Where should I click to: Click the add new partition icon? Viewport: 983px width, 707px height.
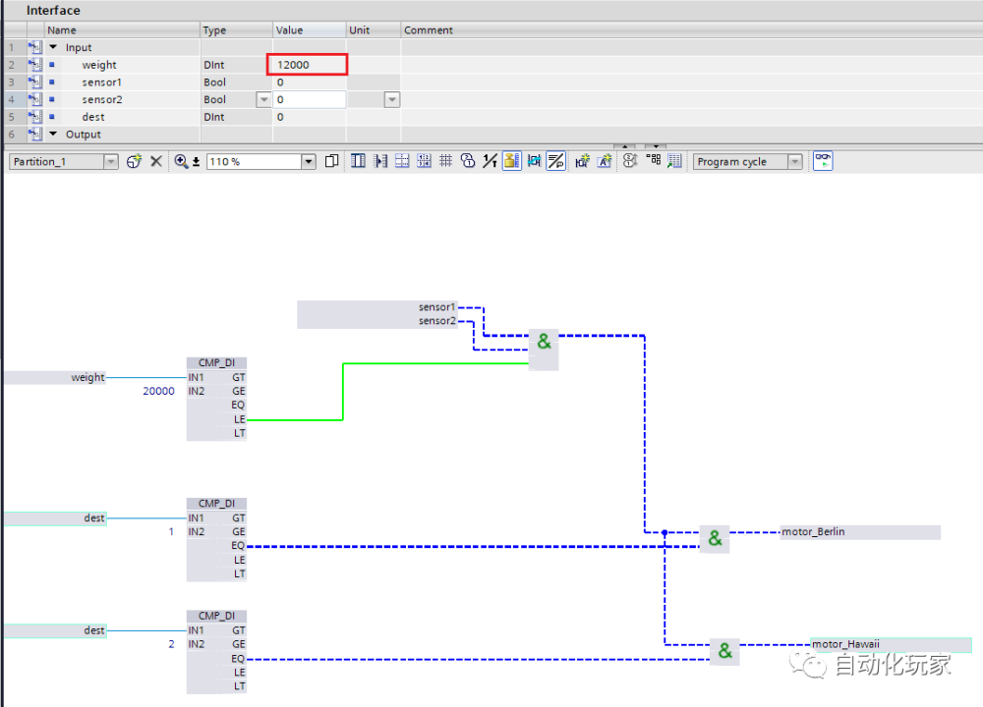pos(134,162)
